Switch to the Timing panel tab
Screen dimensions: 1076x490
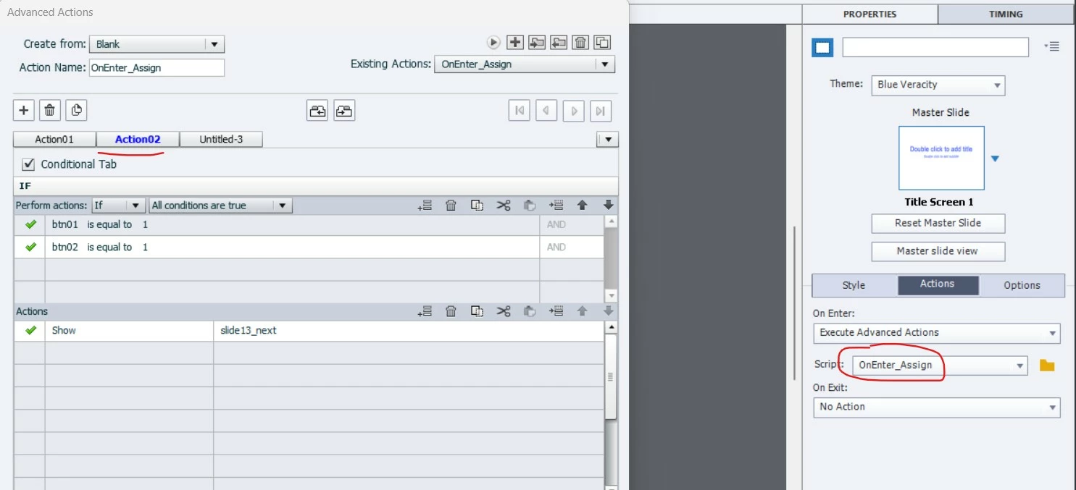click(x=1006, y=14)
